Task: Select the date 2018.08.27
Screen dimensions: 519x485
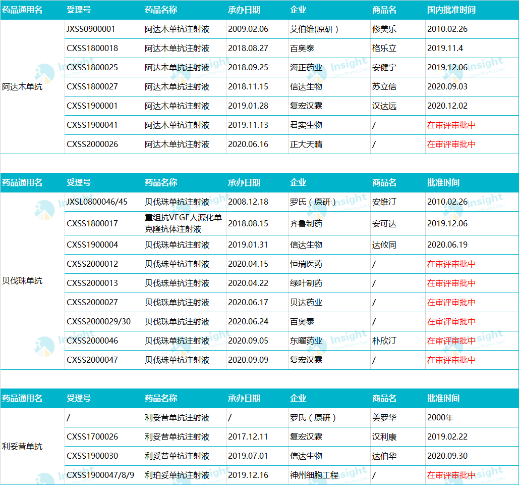Action: coord(248,48)
